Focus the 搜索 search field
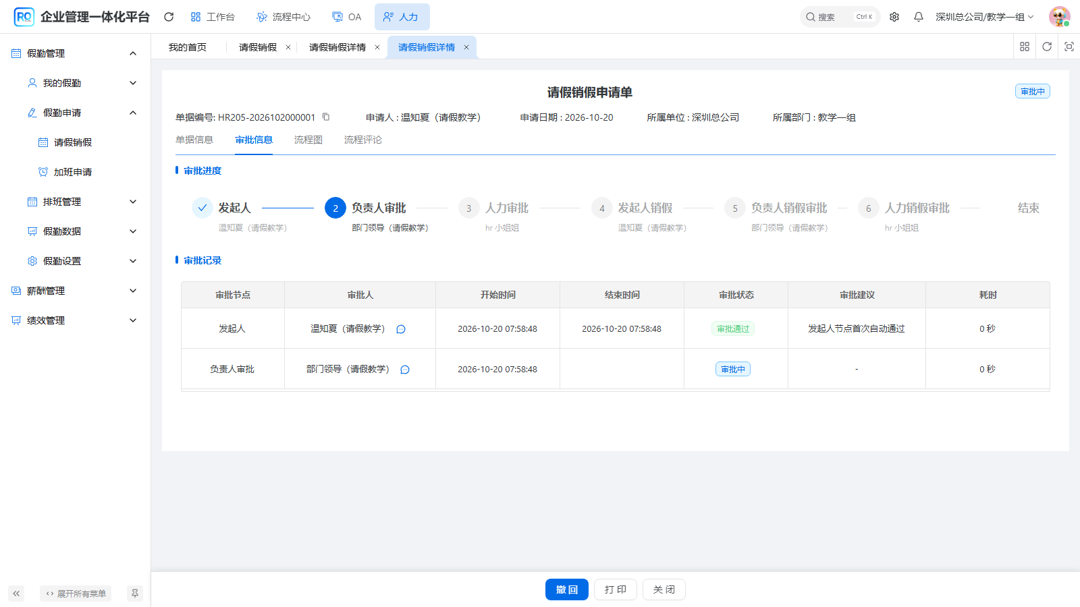This screenshot has height=607, width=1080. pyautogui.click(x=840, y=17)
